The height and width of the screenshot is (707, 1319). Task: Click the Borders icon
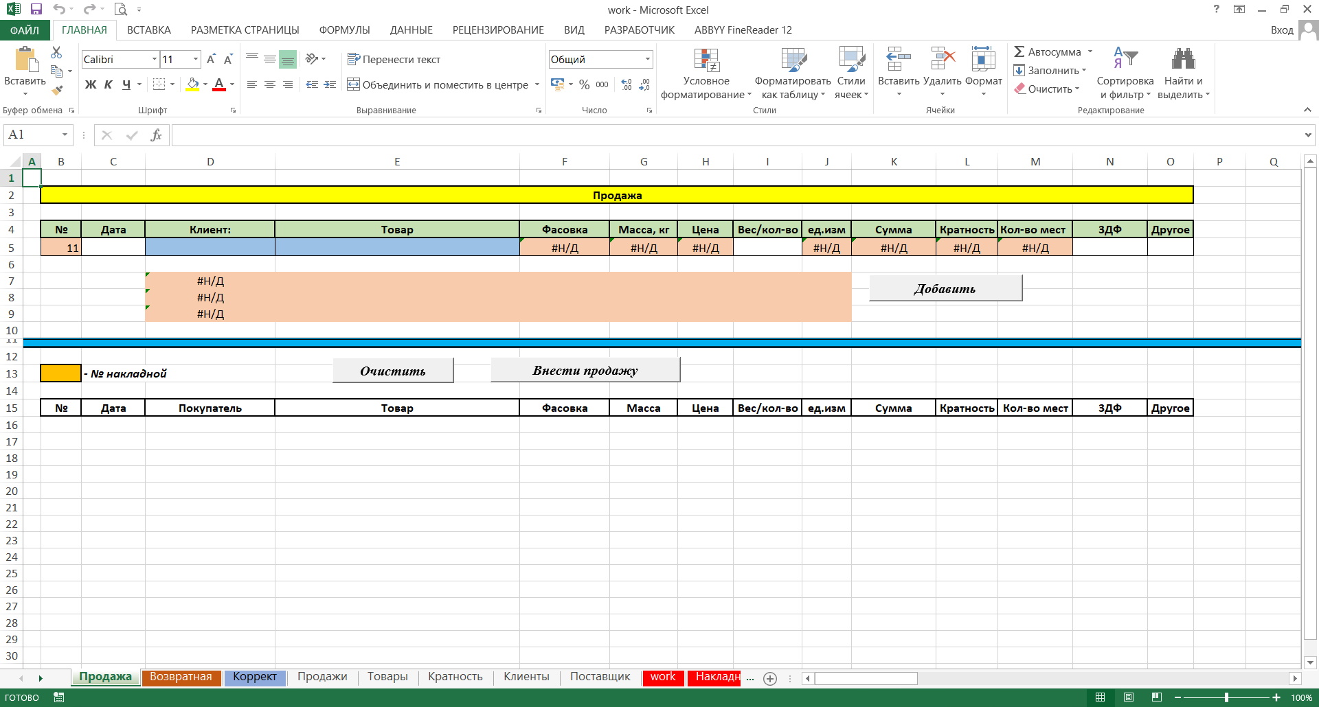pos(159,84)
